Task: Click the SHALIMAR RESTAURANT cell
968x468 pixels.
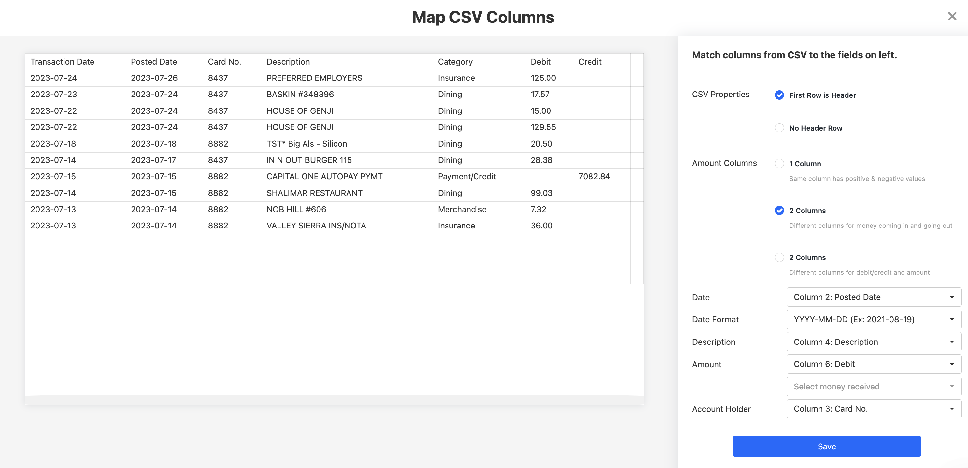Action: 347,193
